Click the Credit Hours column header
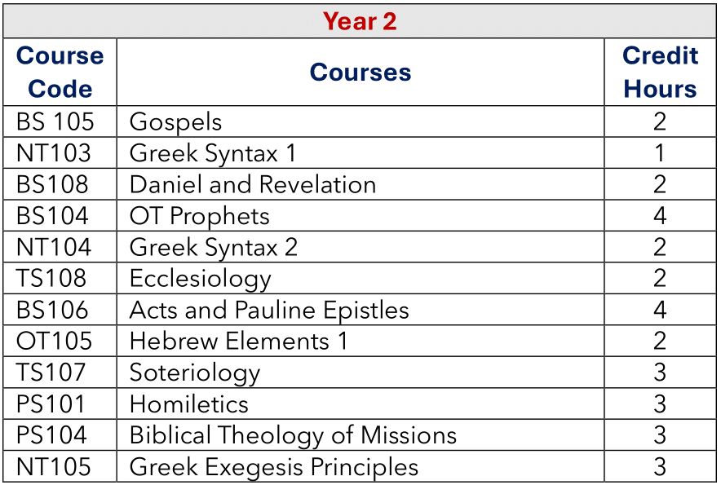Image resolution: width=721 pixels, height=485 pixels. [x=660, y=73]
